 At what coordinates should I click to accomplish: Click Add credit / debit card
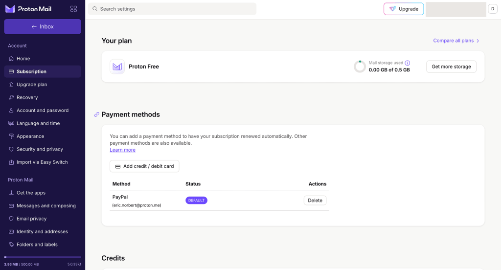point(144,166)
